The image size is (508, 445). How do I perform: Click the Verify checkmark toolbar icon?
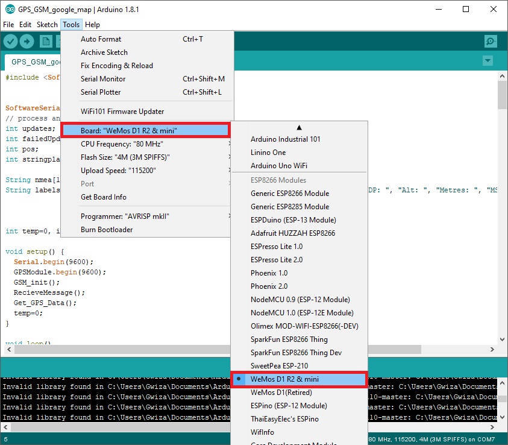10,41
